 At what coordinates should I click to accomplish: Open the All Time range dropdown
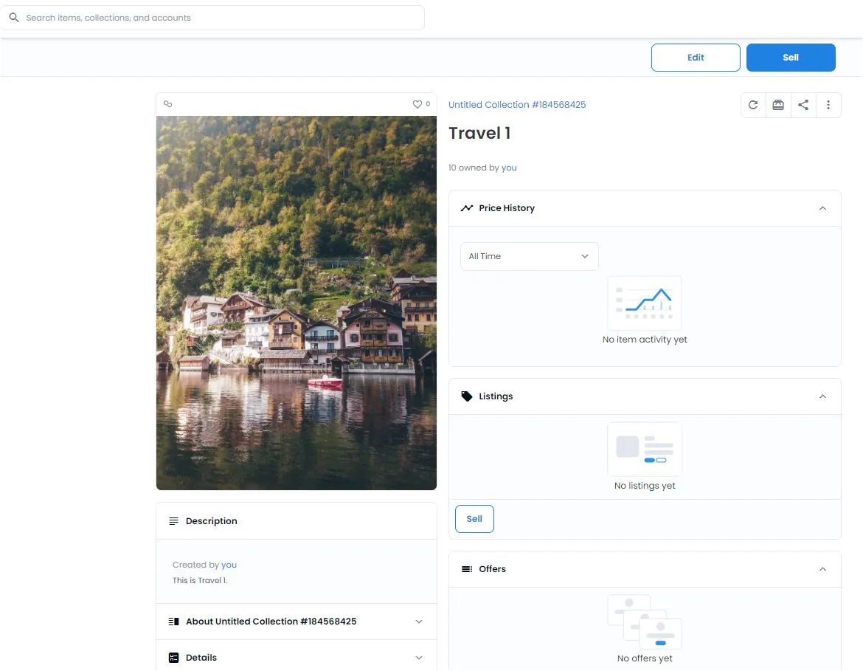(x=529, y=256)
